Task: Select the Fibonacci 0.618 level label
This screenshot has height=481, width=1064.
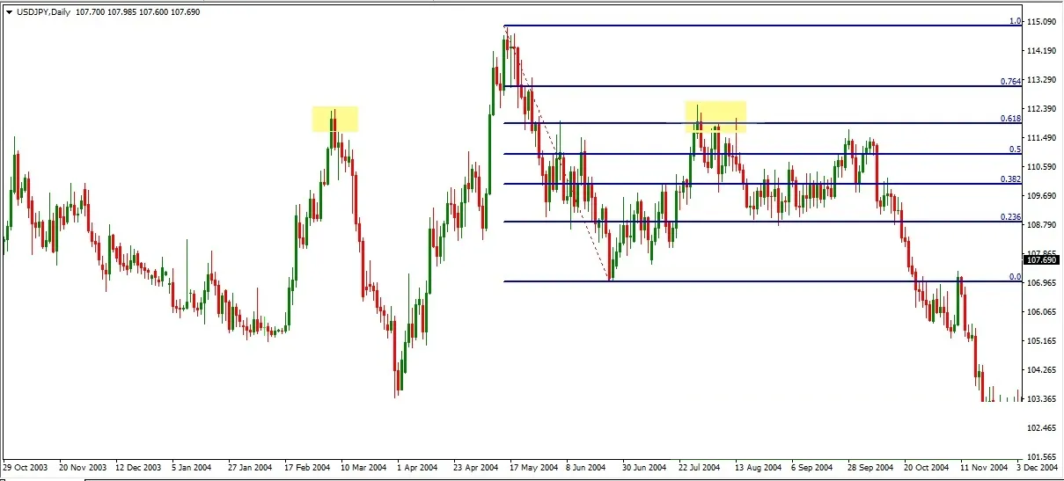Action: [x=1010, y=118]
